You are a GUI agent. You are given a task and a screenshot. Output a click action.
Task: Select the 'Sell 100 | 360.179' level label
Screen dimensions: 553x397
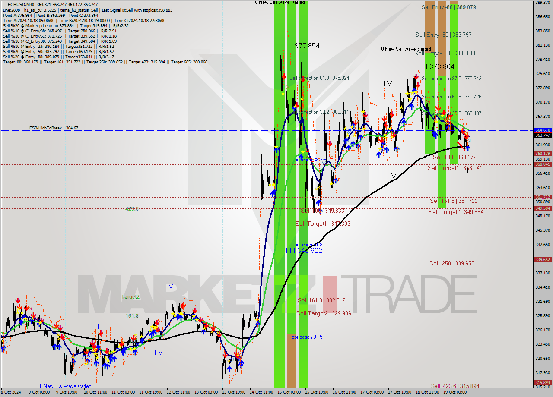click(454, 158)
